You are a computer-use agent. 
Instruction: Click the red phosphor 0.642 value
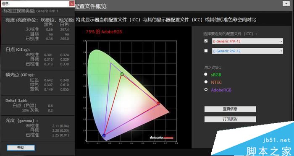tap(48, 80)
